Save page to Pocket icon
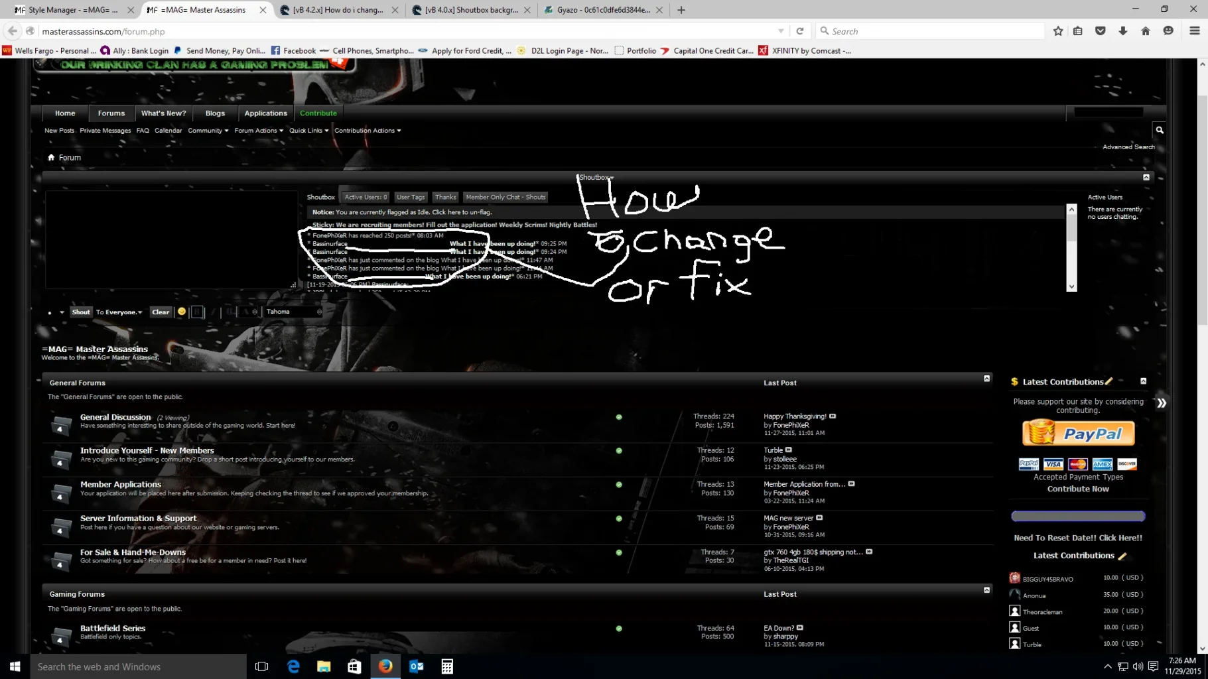Viewport: 1208px width, 679px height. pos(1101,31)
